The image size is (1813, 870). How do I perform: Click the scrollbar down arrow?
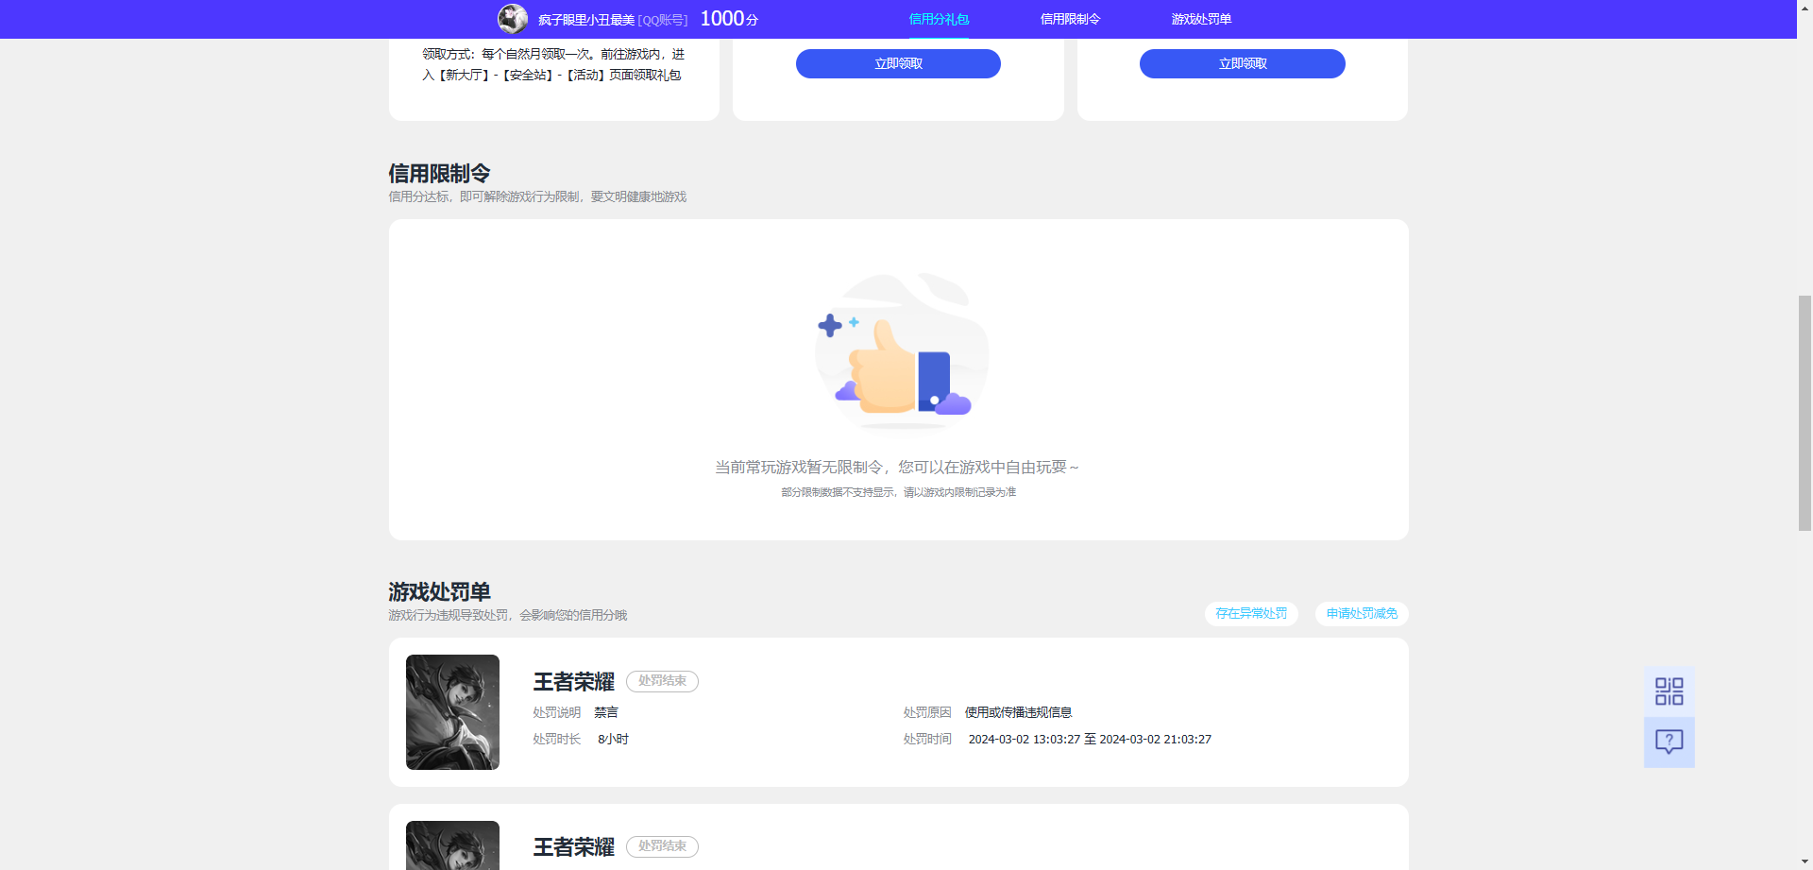click(x=1805, y=861)
